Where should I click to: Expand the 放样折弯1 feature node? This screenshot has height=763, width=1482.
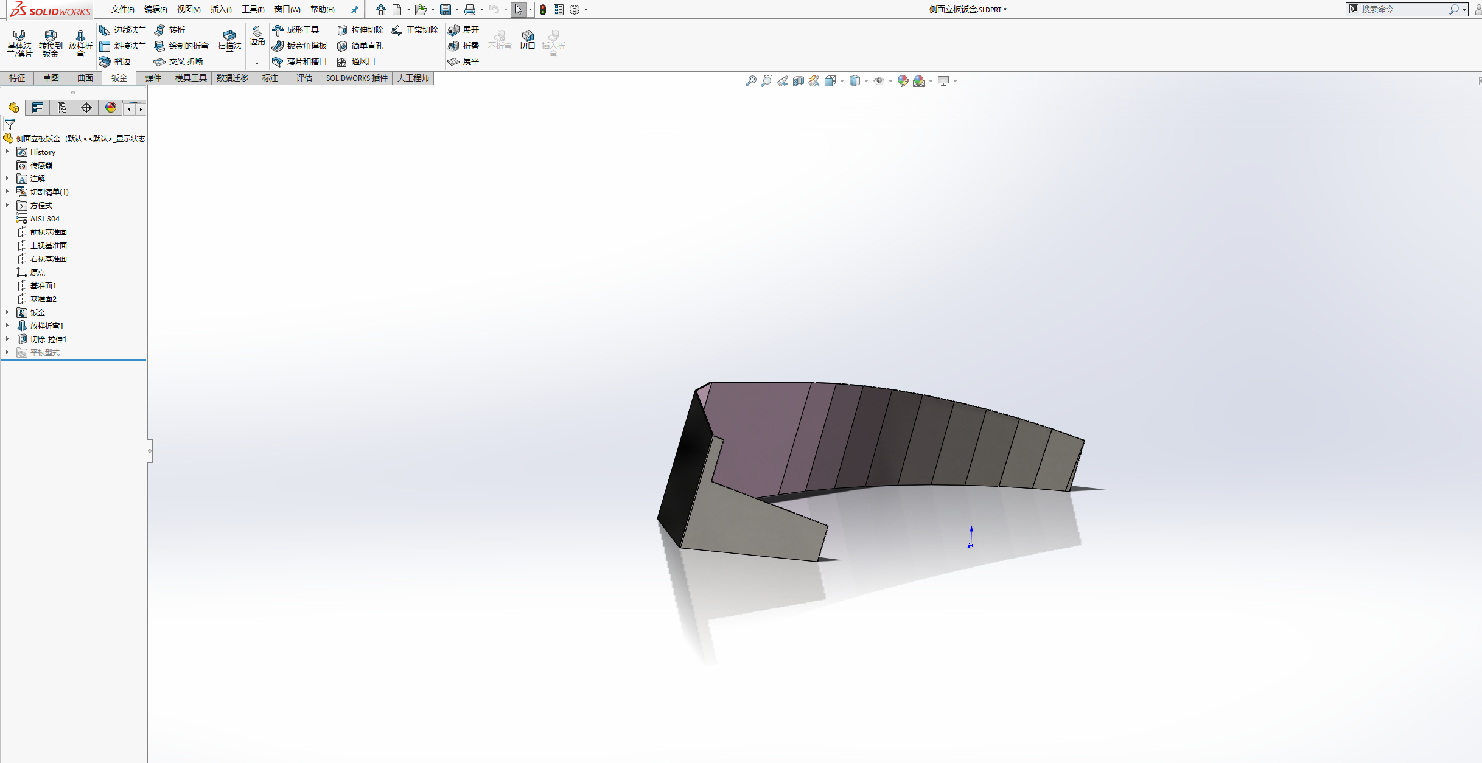[x=7, y=326]
